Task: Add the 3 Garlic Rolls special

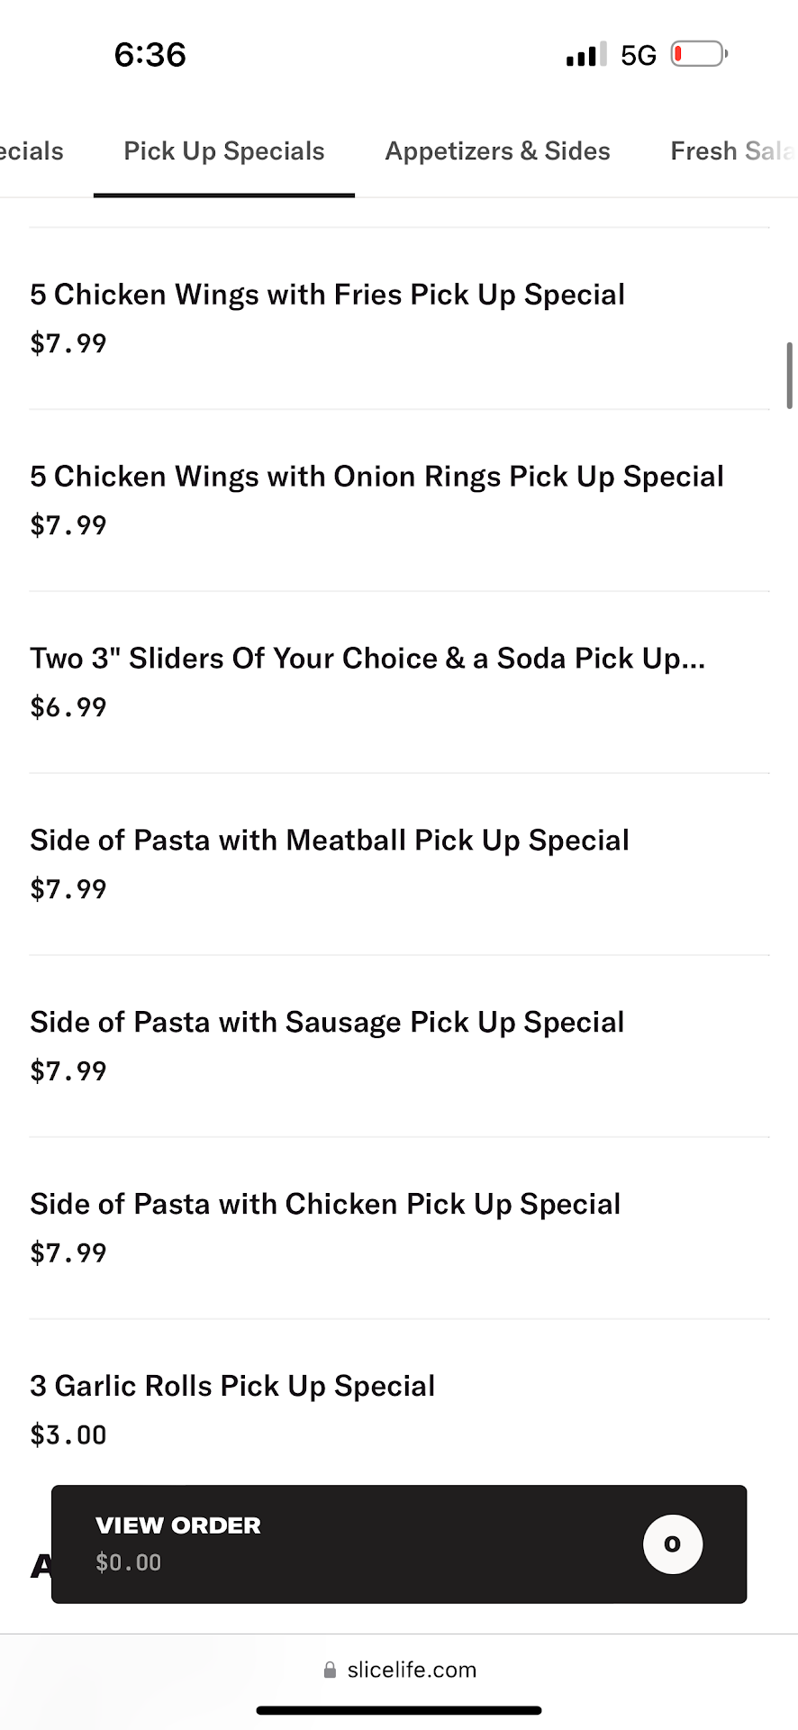Action: click(232, 1387)
